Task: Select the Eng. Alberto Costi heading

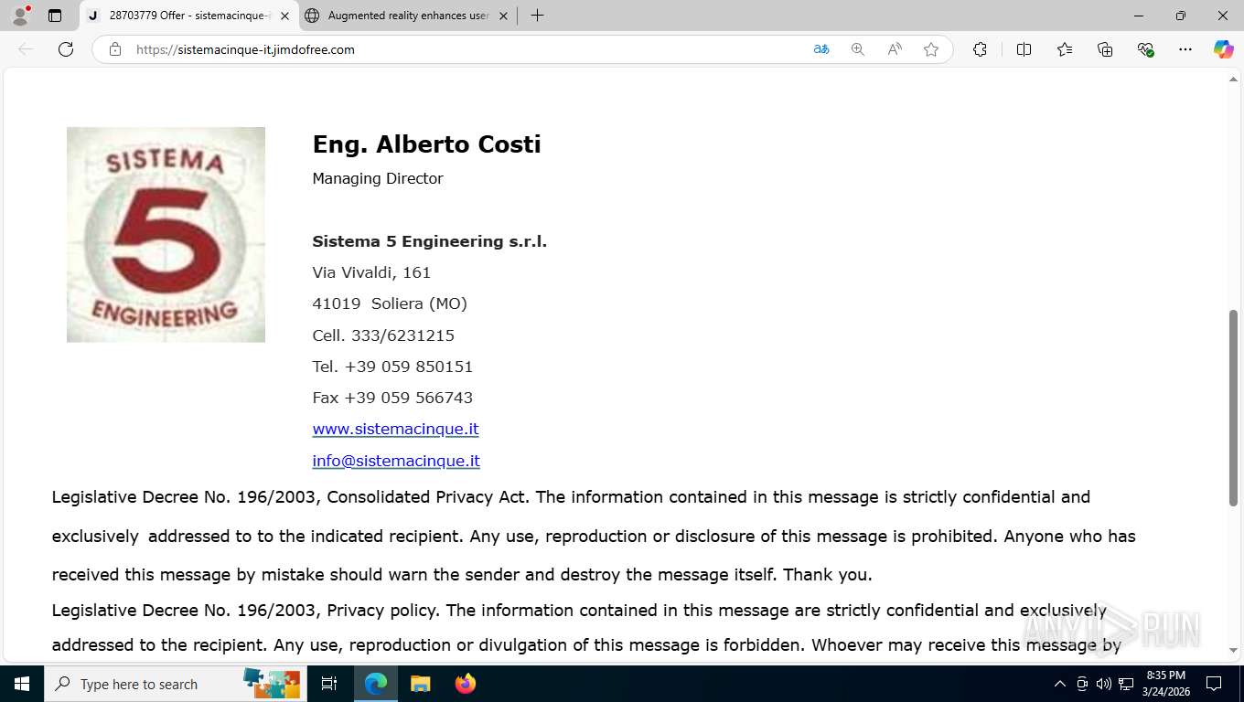Action: pyautogui.click(x=426, y=144)
